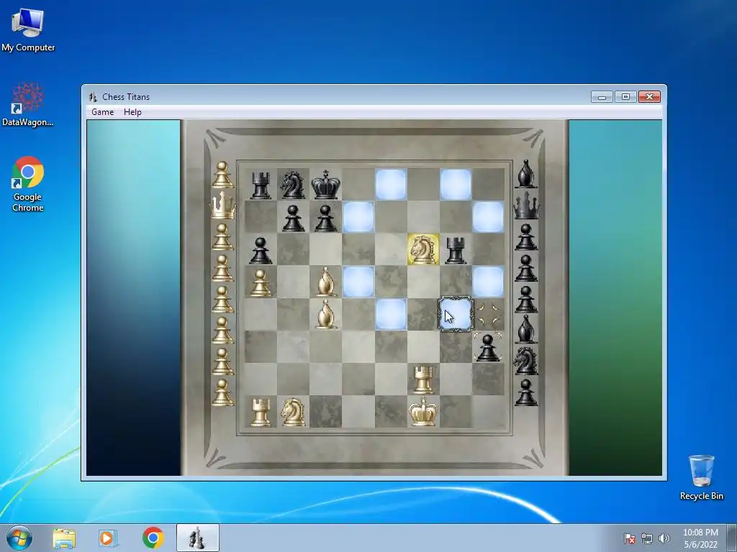Select the black knight beside the black king
The height and width of the screenshot is (552, 737).
coord(292,185)
